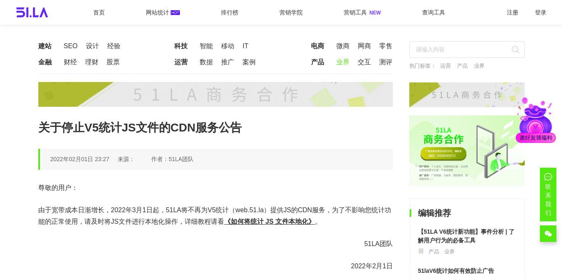Select the 设计 subcategory
This screenshot has width=563, height=279.
[x=92, y=46]
